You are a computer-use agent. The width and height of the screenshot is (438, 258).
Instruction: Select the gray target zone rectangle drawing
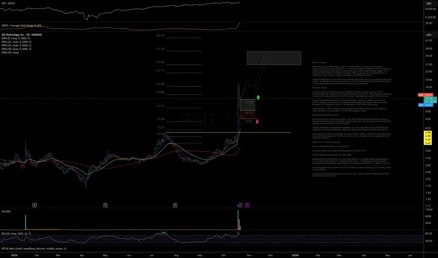pos(274,58)
